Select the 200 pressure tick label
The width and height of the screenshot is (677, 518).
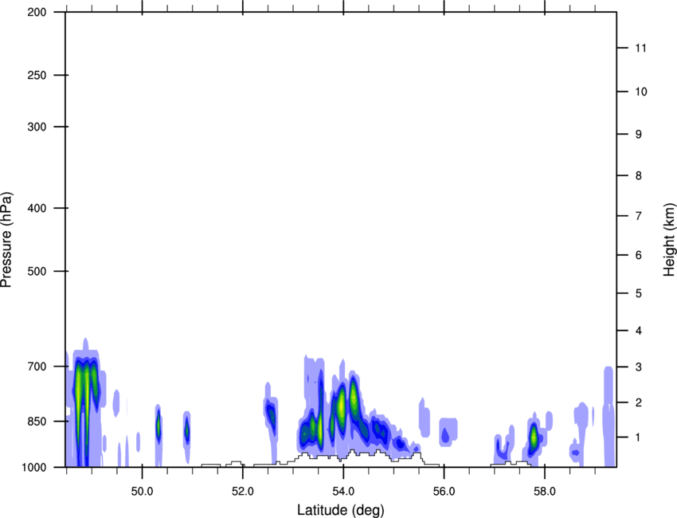point(37,12)
